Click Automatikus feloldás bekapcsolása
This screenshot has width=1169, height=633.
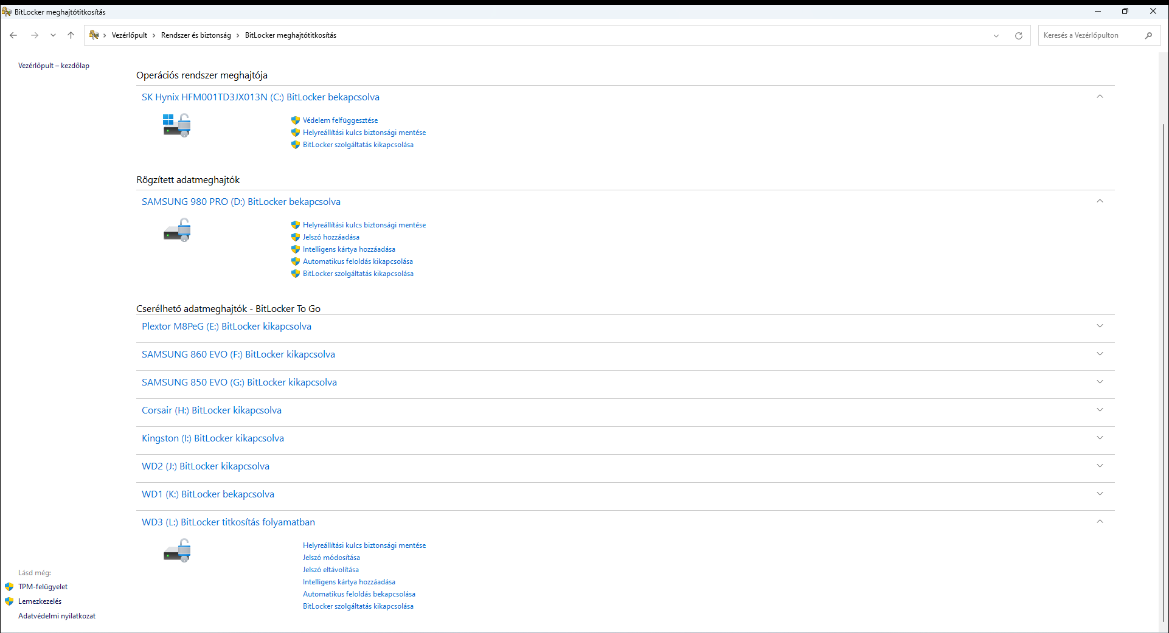(x=359, y=594)
